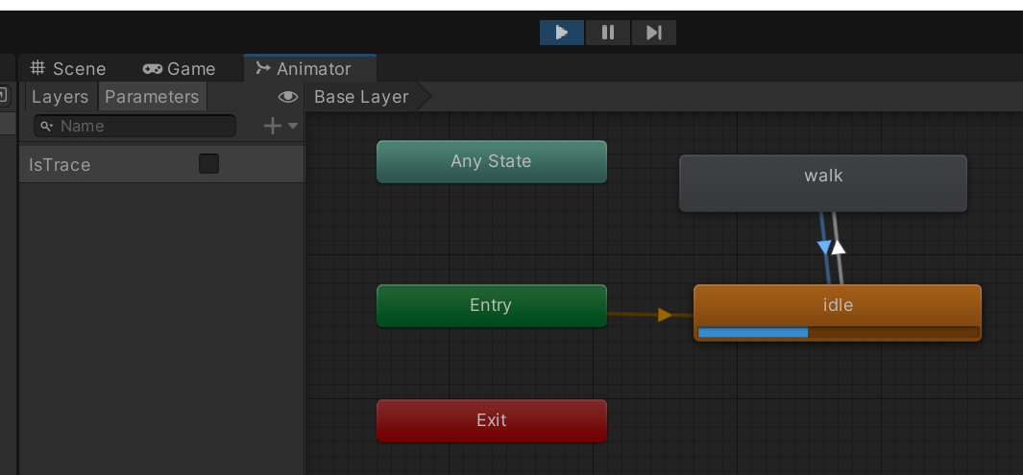
Task: Select the Entry node
Action: tap(492, 305)
